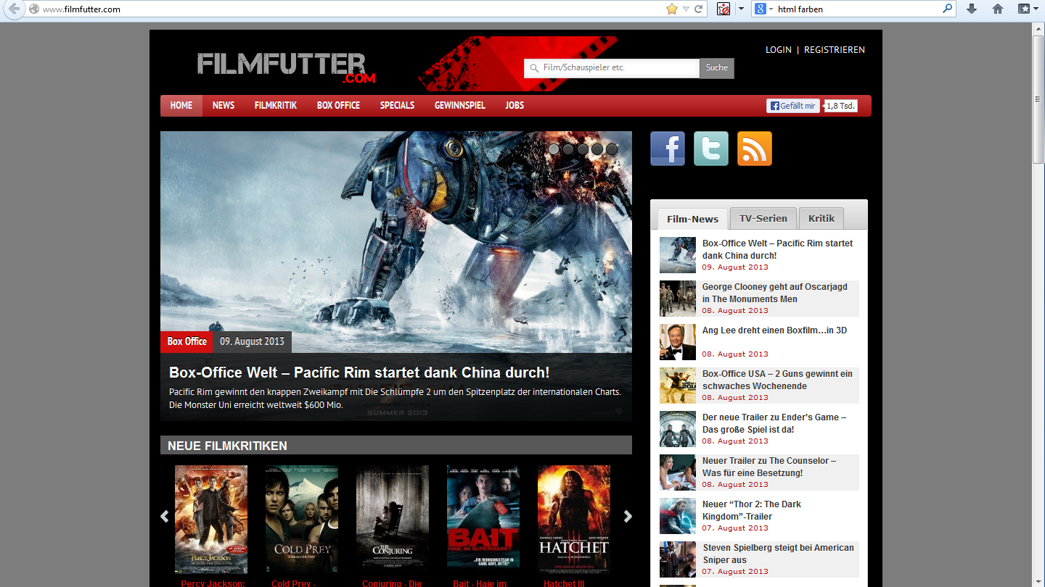Image resolution: width=1045 pixels, height=587 pixels.
Task: Open the Twitter social icon
Action: (x=710, y=149)
